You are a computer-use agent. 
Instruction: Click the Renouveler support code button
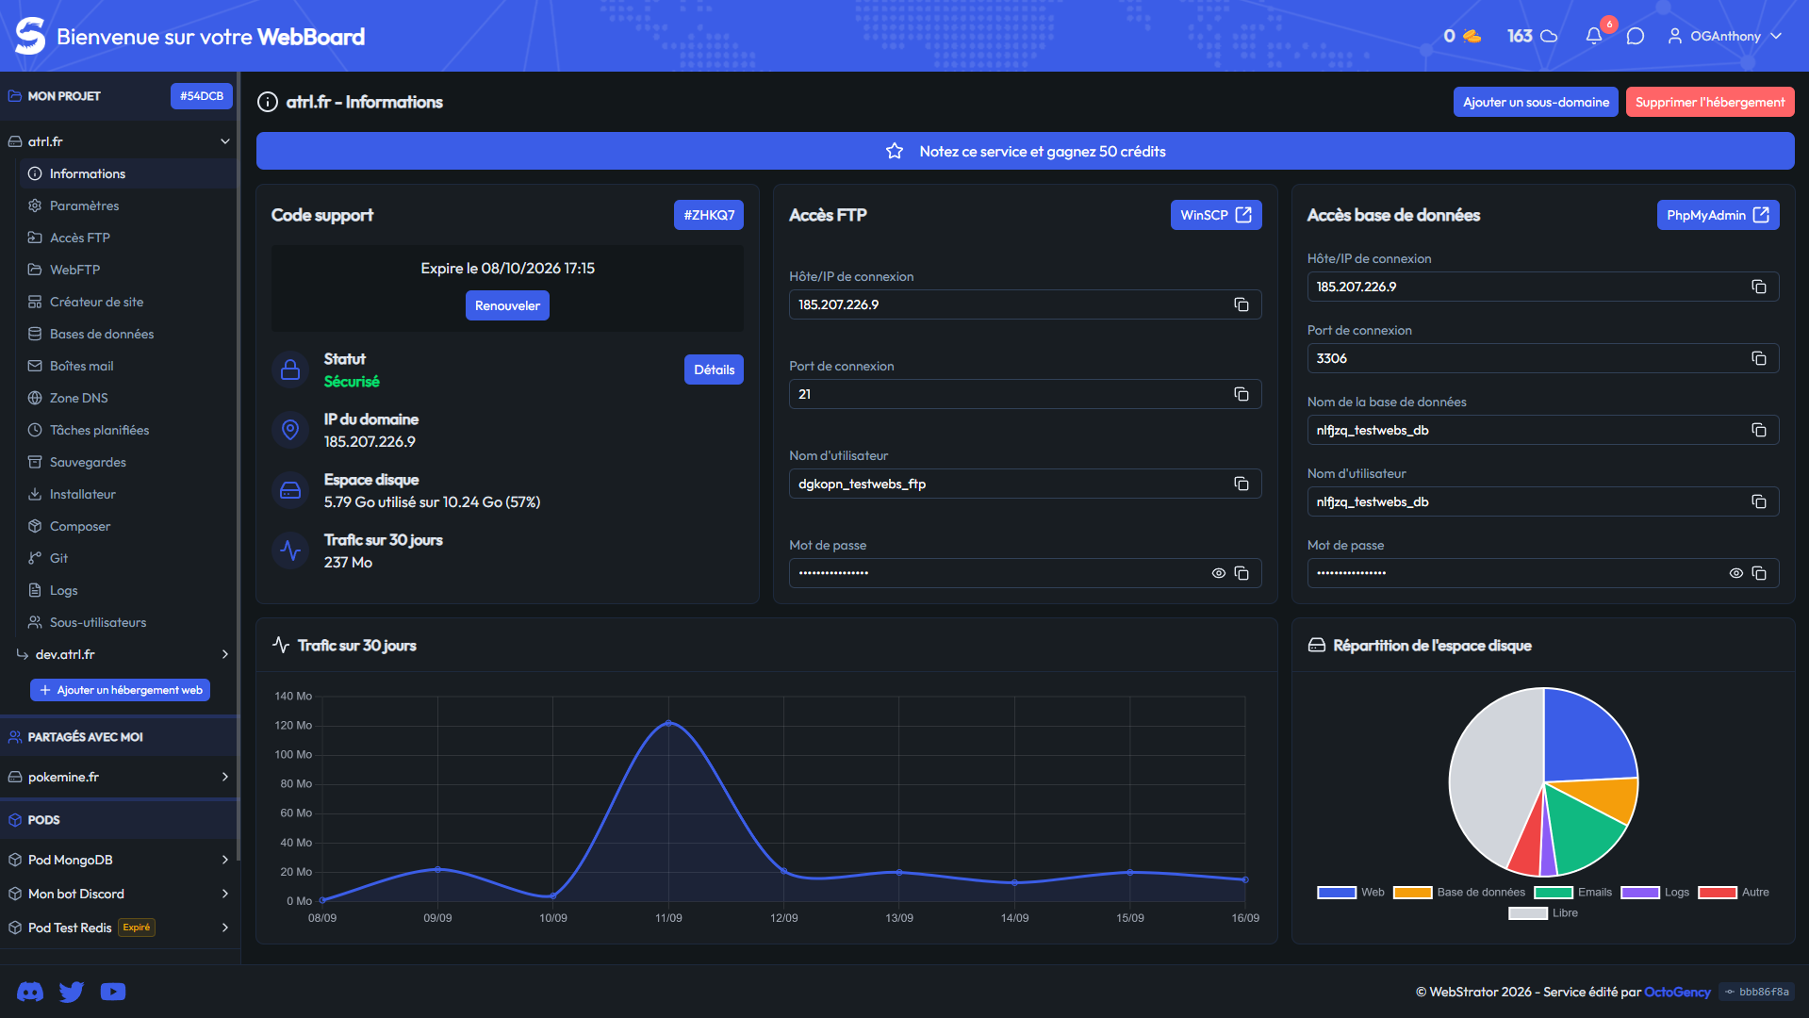click(507, 305)
